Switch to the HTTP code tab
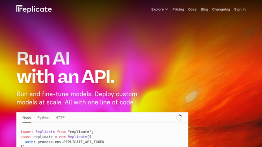Image resolution: width=262 pixels, height=147 pixels. tap(60, 118)
